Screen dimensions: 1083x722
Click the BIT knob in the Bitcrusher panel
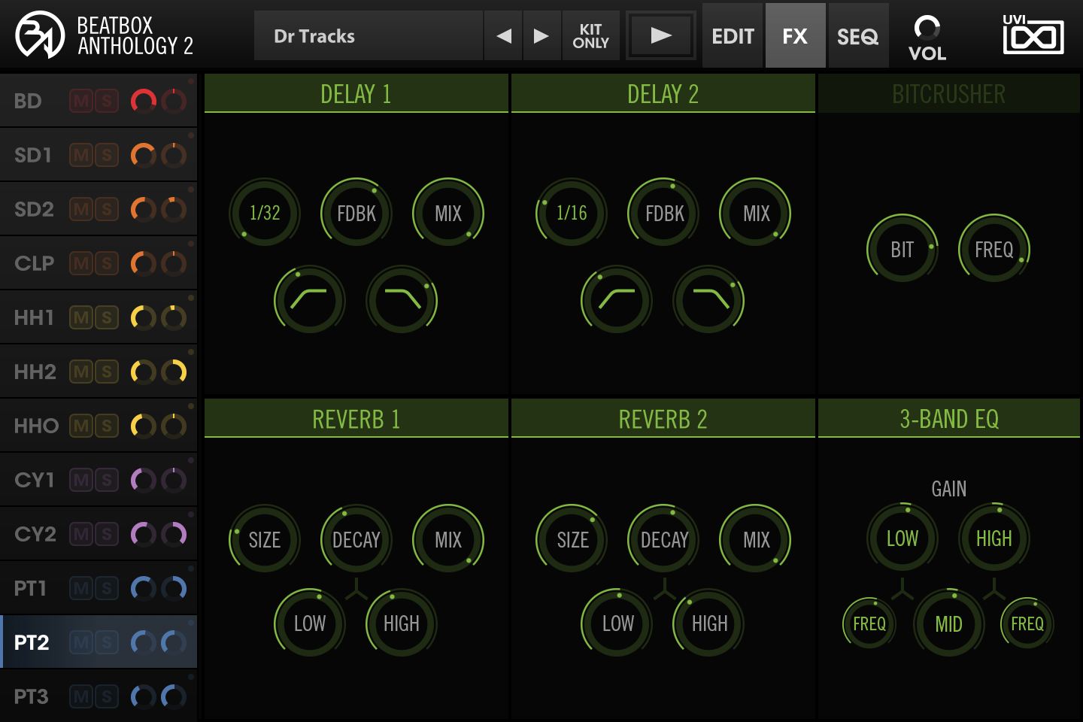[x=902, y=250]
